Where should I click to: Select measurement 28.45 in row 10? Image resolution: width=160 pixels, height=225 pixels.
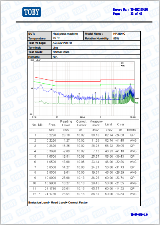coord(95,183)
